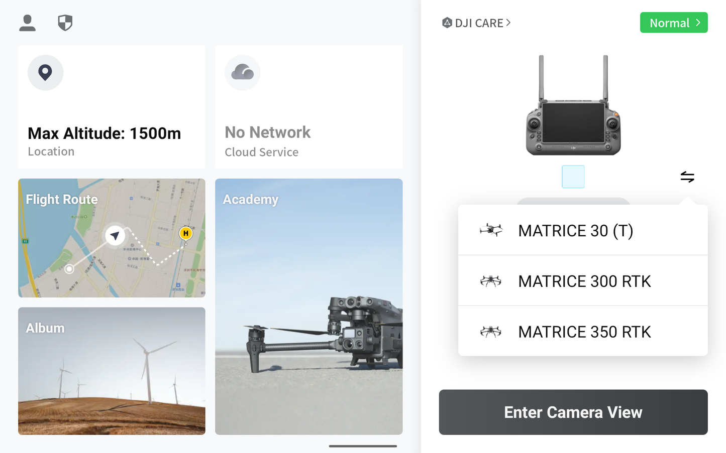Open the Max Altitude location card
Viewport: 726px width, 453px height.
112,107
